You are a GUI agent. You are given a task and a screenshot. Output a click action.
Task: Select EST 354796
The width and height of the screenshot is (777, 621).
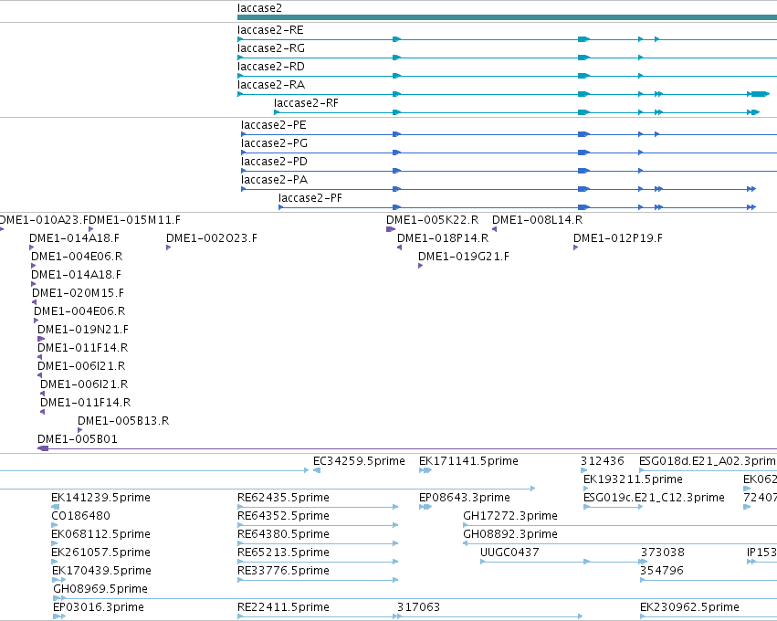tap(662, 571)
